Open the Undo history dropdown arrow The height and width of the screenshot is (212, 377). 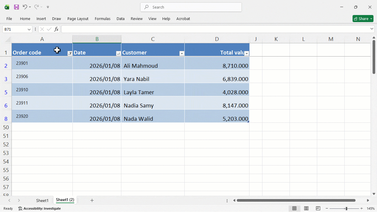point(30,7)
